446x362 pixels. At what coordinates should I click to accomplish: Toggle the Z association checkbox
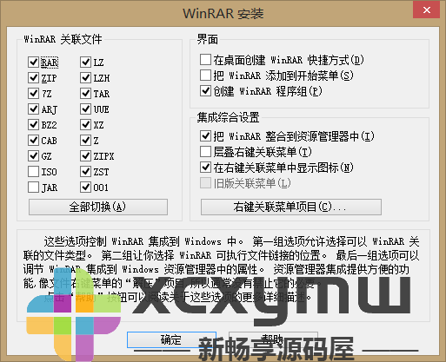(x=85, y=140)
